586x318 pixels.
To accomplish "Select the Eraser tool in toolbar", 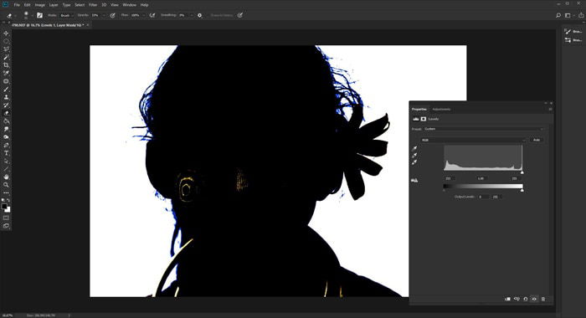I will point(6,113).
